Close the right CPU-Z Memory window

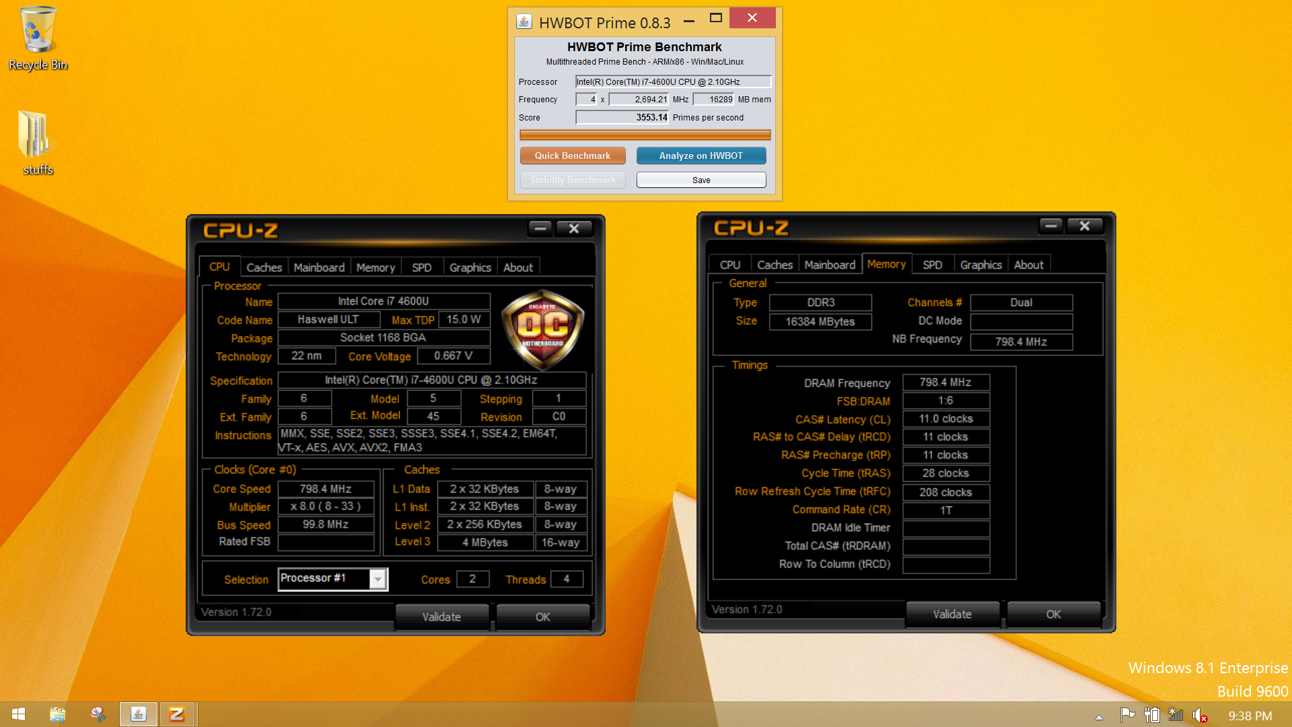(x=1085, y=226)
